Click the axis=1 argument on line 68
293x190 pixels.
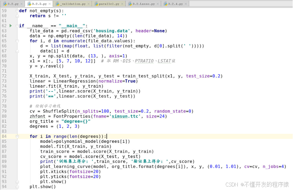[117, 56]
